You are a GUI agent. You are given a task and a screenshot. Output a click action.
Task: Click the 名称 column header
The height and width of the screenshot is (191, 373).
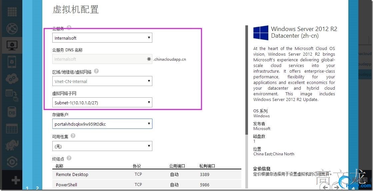(59, 166)
